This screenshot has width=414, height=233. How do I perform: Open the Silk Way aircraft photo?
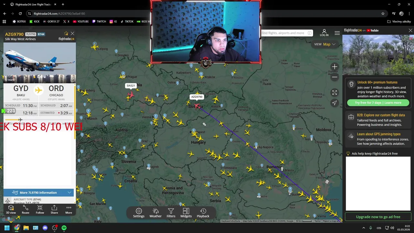[39, 63]
